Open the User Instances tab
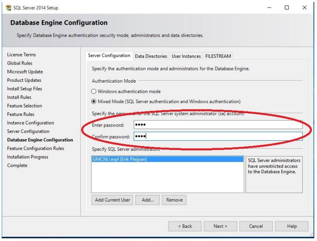Image resolution: width=317 pixels, height=241 pixels. tap(186, 56)
